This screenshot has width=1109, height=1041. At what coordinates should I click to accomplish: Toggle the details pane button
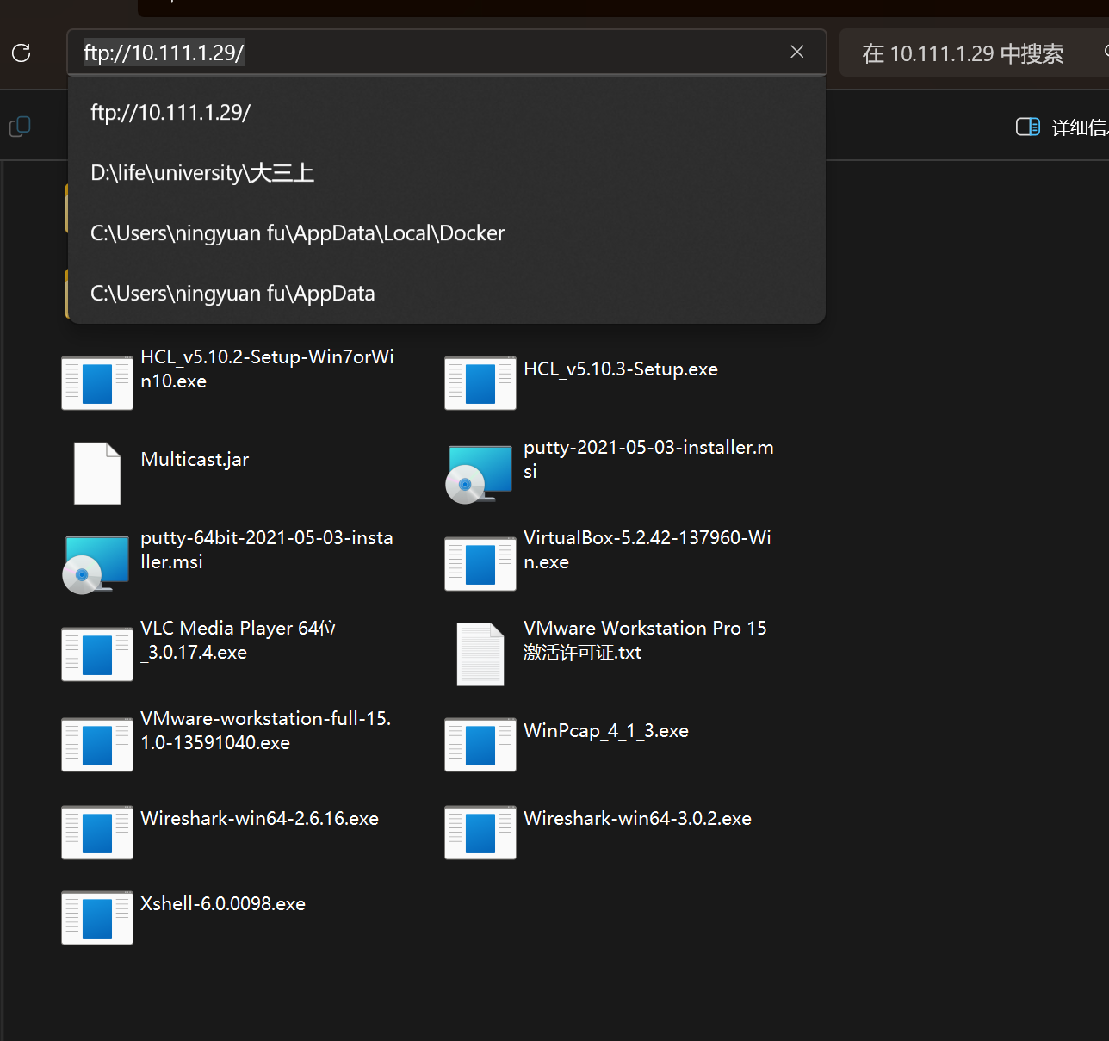coord(1028,127)
